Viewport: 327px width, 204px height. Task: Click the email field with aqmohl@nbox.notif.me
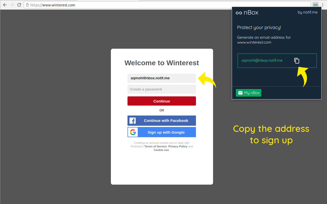tap(162, 78)
